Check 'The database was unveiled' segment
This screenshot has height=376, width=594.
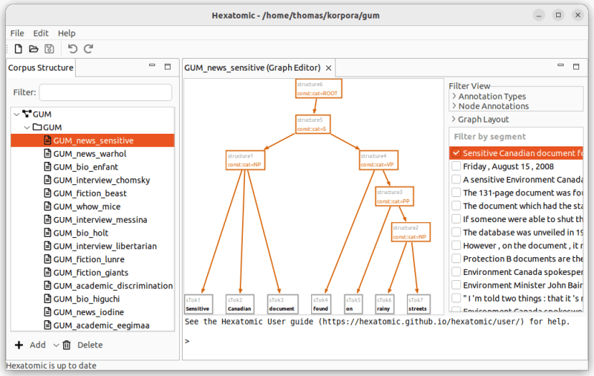pos(456,233)
